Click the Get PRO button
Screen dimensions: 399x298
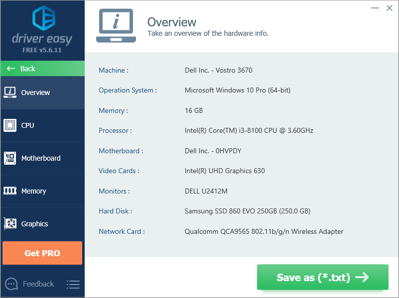[42, 253]
